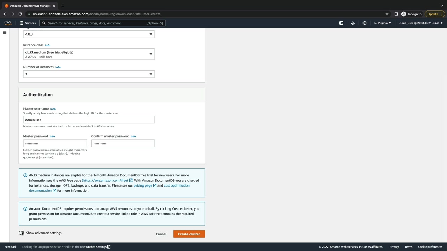Click the Confirm master password field
Screen dimensions: 447x251
(x=123, y=144)
